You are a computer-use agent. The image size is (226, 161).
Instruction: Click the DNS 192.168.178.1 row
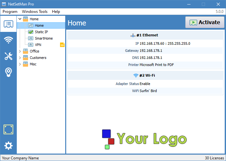tap(145, 58)
